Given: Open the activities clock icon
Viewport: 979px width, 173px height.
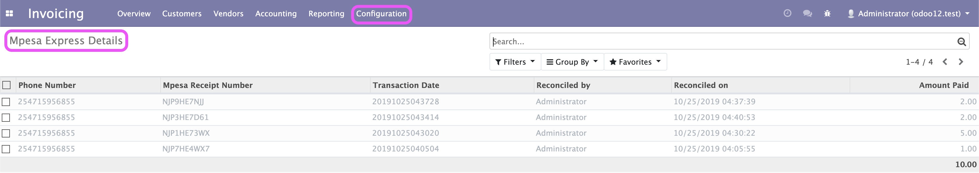Looking at the screenshot, I should pos(788,13).
